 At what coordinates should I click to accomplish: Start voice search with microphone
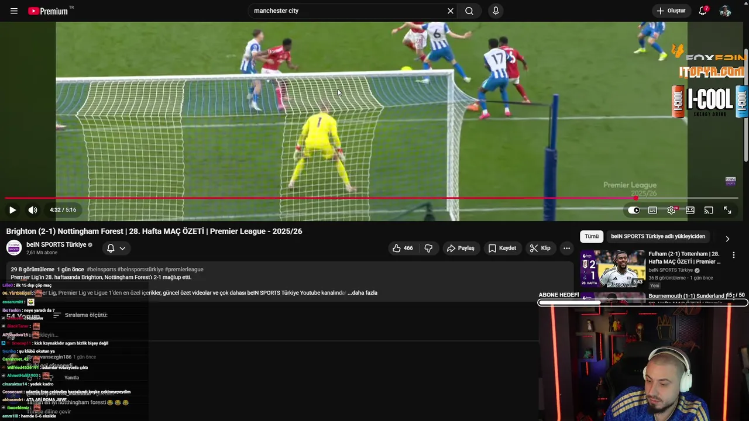tap(496, 11)
